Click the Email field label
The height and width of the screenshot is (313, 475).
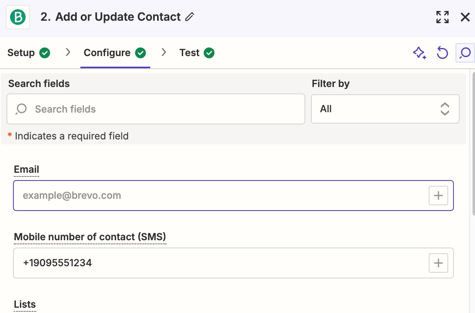tap(26, 170)
